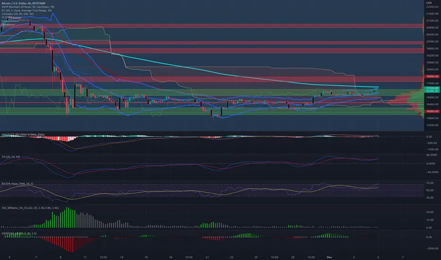
Task: Click the -40.0000 label on TSI scale
Action: pos(432,172)
